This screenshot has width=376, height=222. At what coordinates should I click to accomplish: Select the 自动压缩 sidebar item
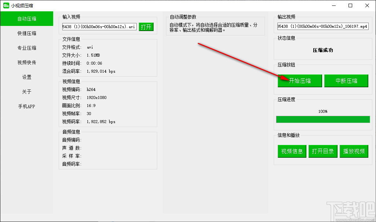point(27,18)
